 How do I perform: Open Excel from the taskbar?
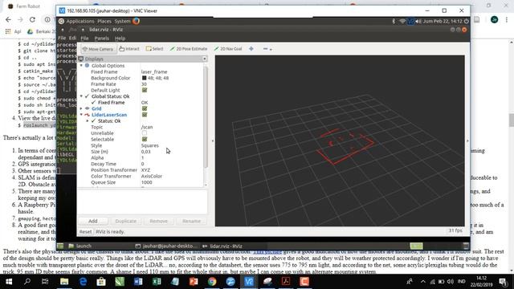click(x=157, y=282)
